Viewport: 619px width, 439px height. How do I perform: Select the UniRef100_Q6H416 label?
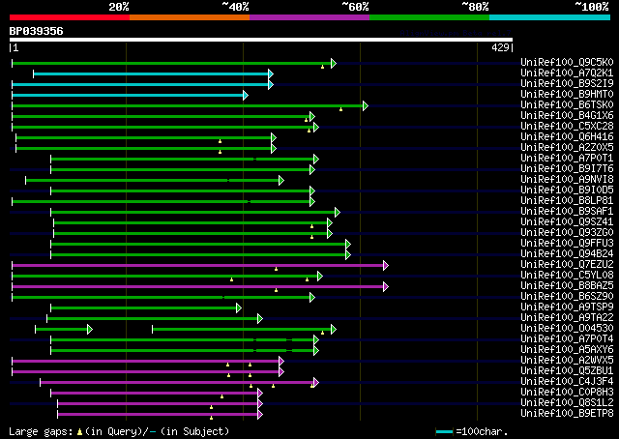[x=567, y=137]
